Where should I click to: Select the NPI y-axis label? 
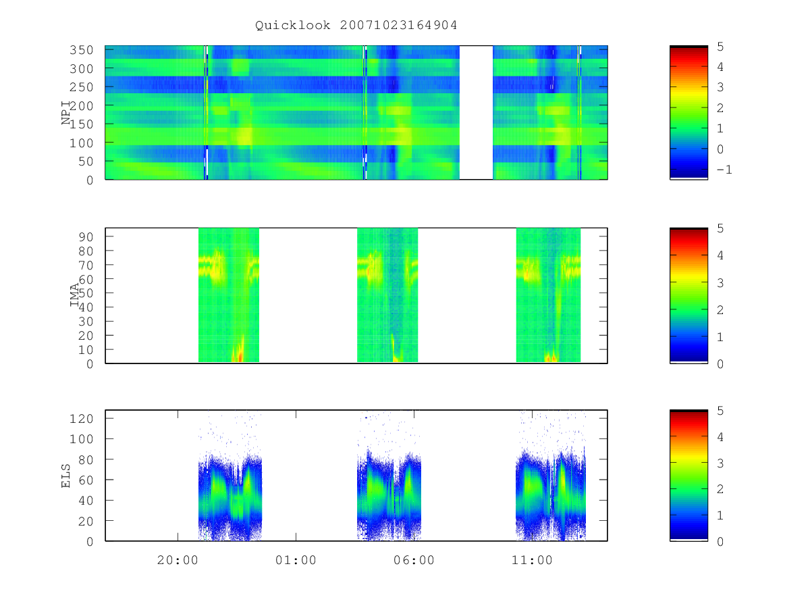tap(67, 113)
